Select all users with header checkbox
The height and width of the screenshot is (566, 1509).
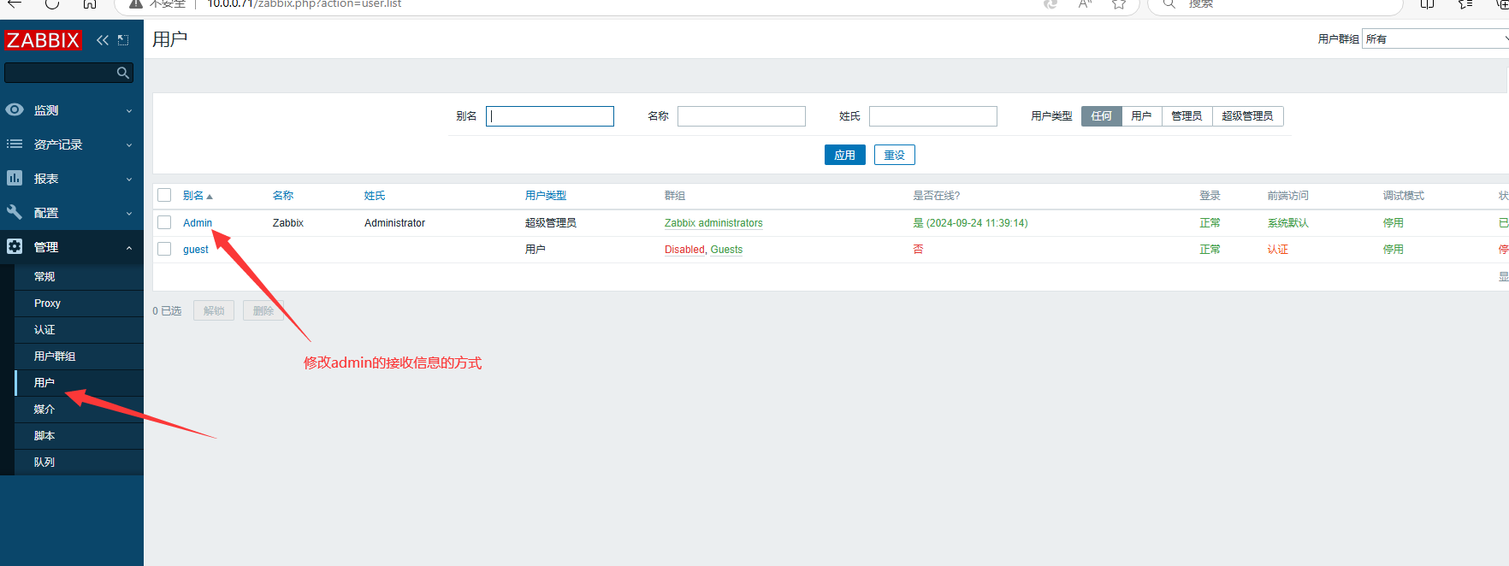point(165,195)
